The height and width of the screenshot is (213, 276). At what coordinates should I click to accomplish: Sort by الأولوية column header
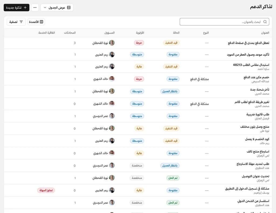click(x=140, y=33)
